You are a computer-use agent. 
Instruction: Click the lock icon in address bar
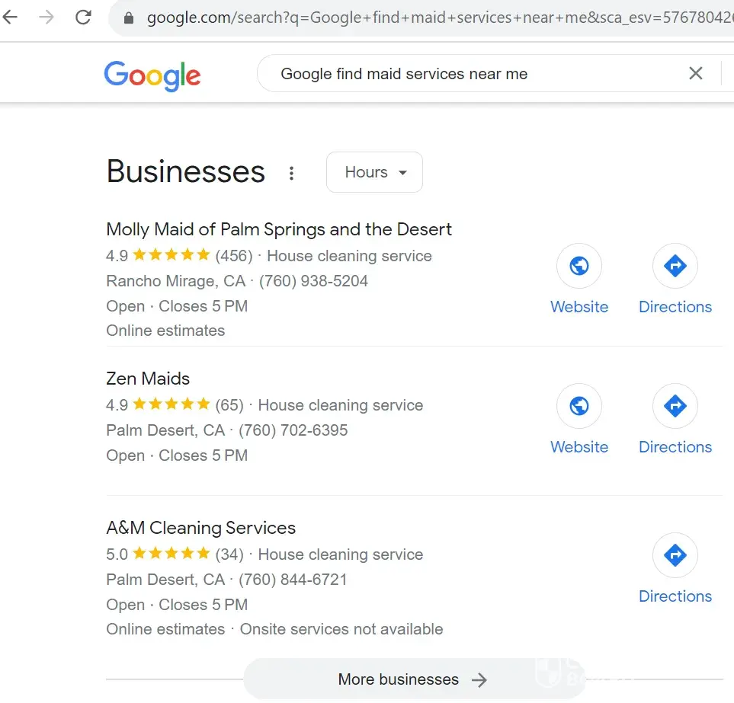(x=128, y=18)
